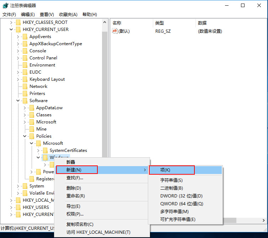This screenshot has height=238, width=268.
Task: Select DWORD (32 位)值(D) option
Action: 186,196
